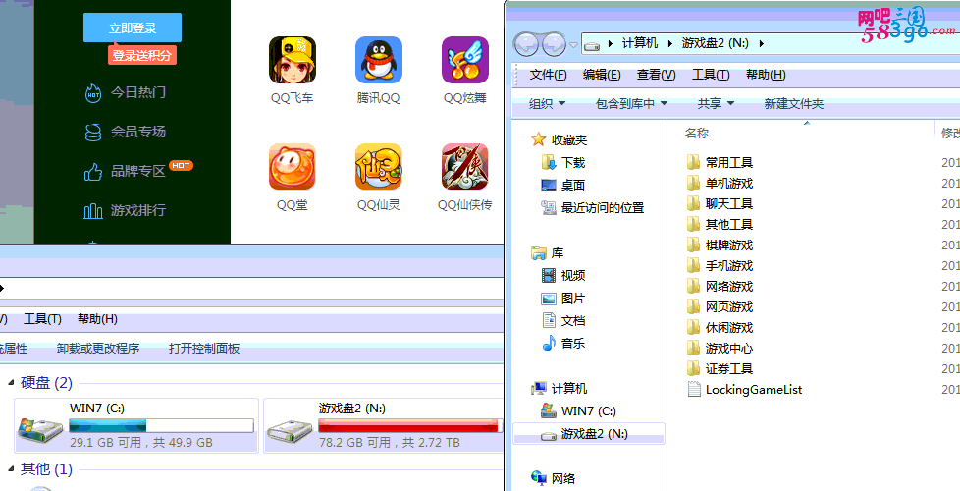Select the 常用工具 folder
Screen dimensions: 960x491
[x=720, y=162]
